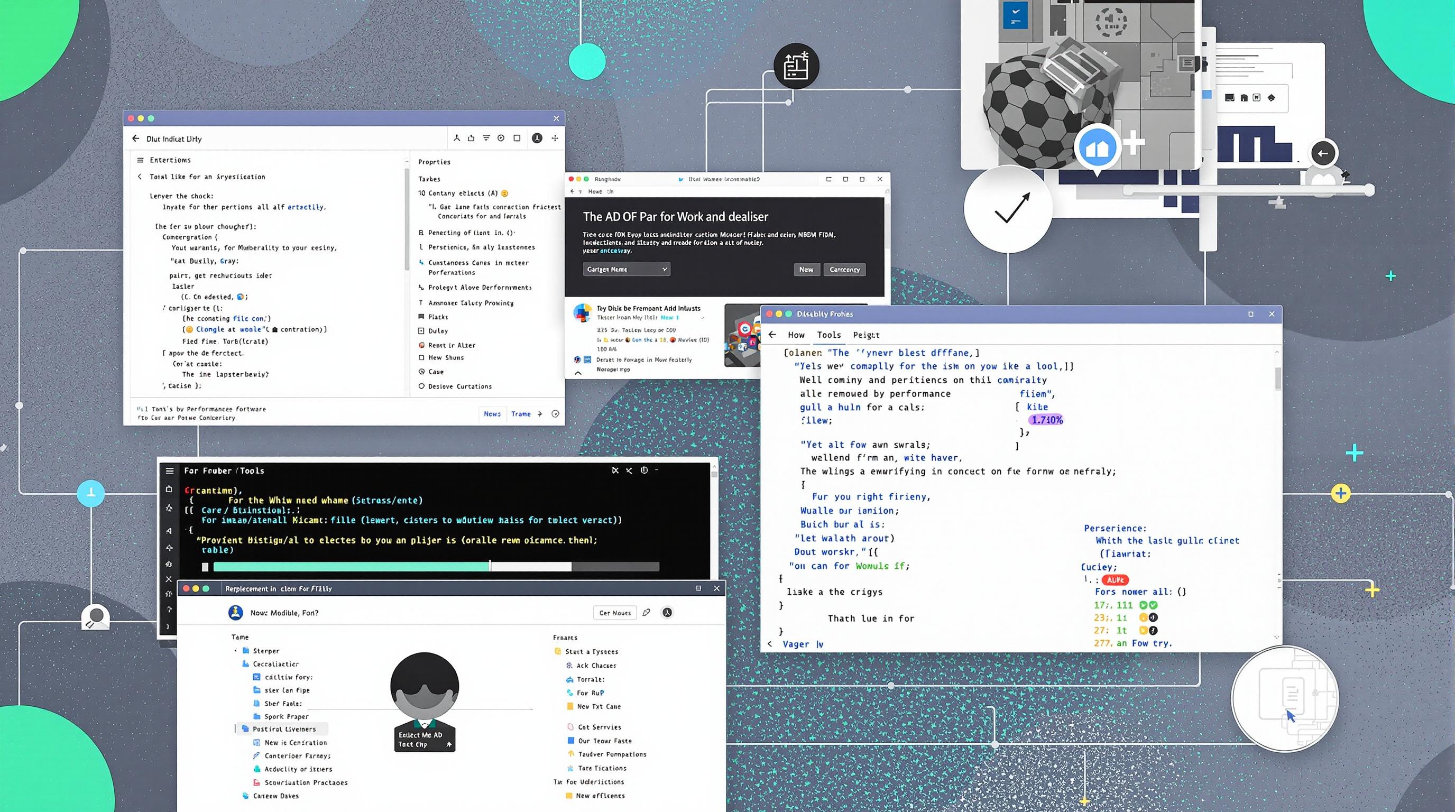Image resolution: width=1455 pixels, height=812 pixels.
Task: Click the dark round chart icon on the background
Action: 796,66
